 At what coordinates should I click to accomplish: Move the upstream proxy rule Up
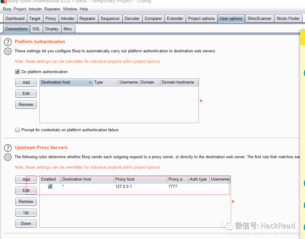pyautogui.click(x=26, y=213)
